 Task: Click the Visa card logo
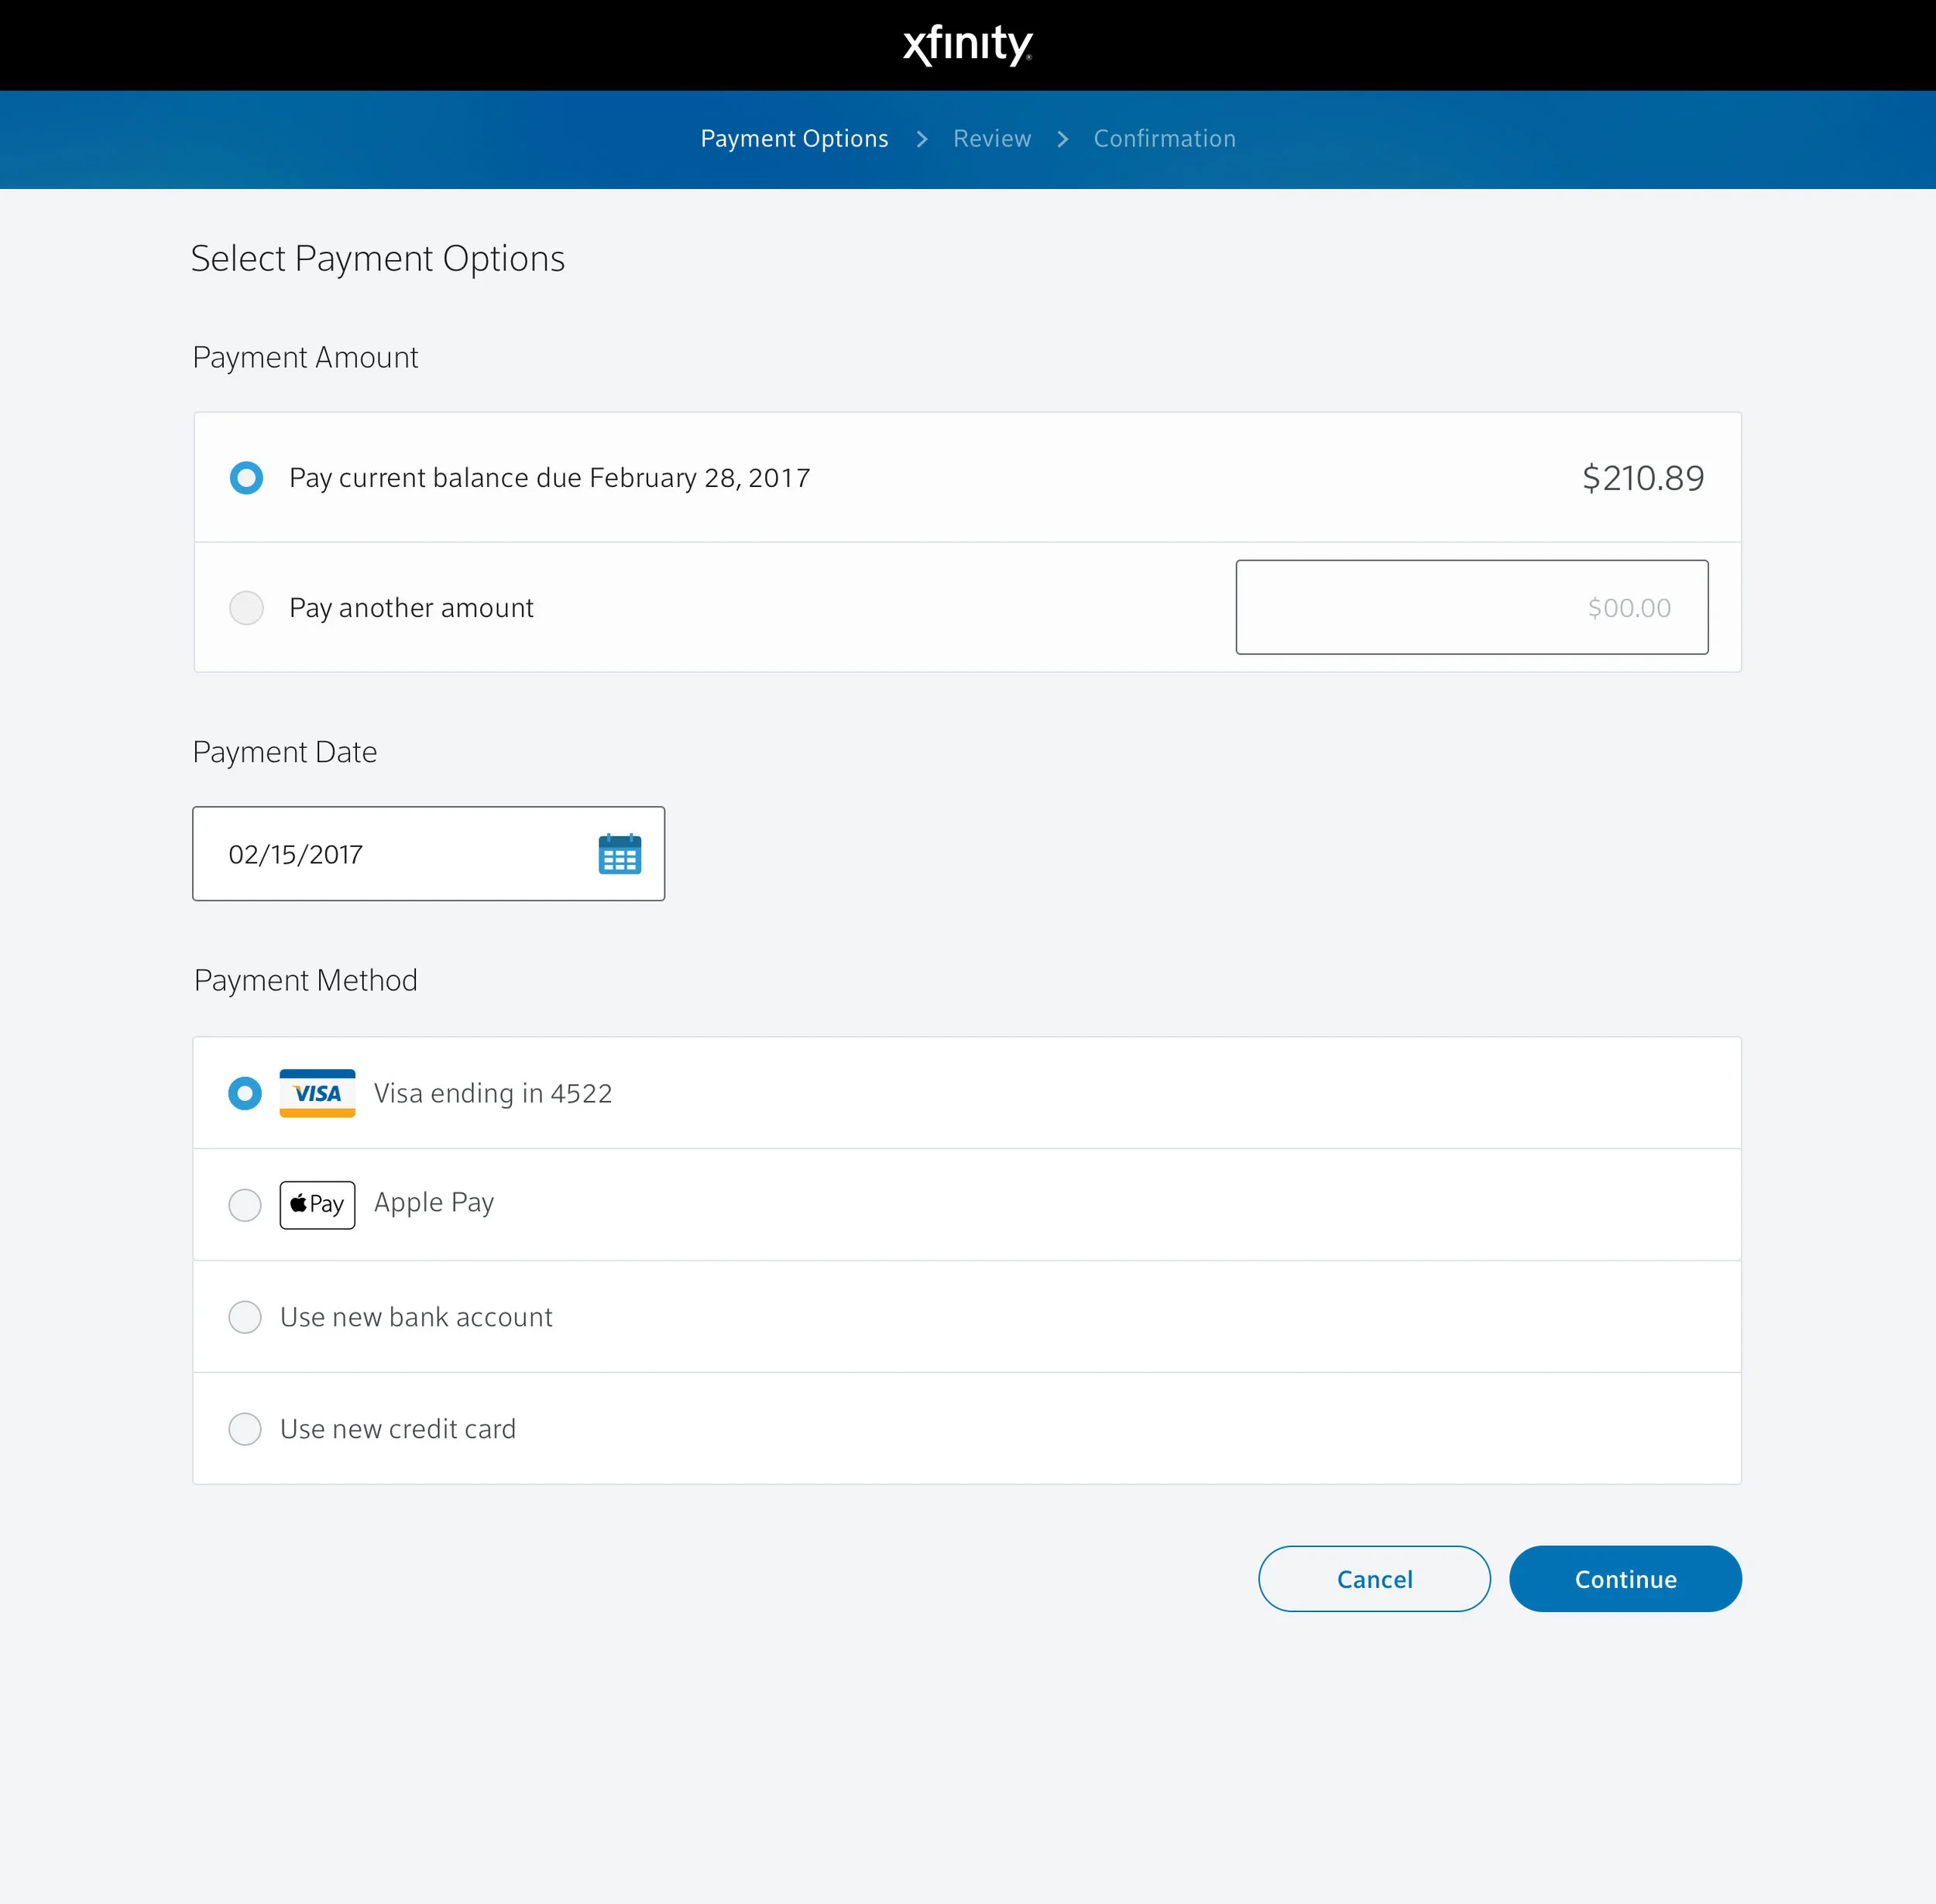pyautogui.click(x=317, y=1093)
